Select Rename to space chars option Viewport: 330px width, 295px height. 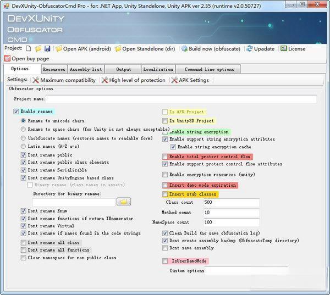pyautogui.click(x=23, y=129)
